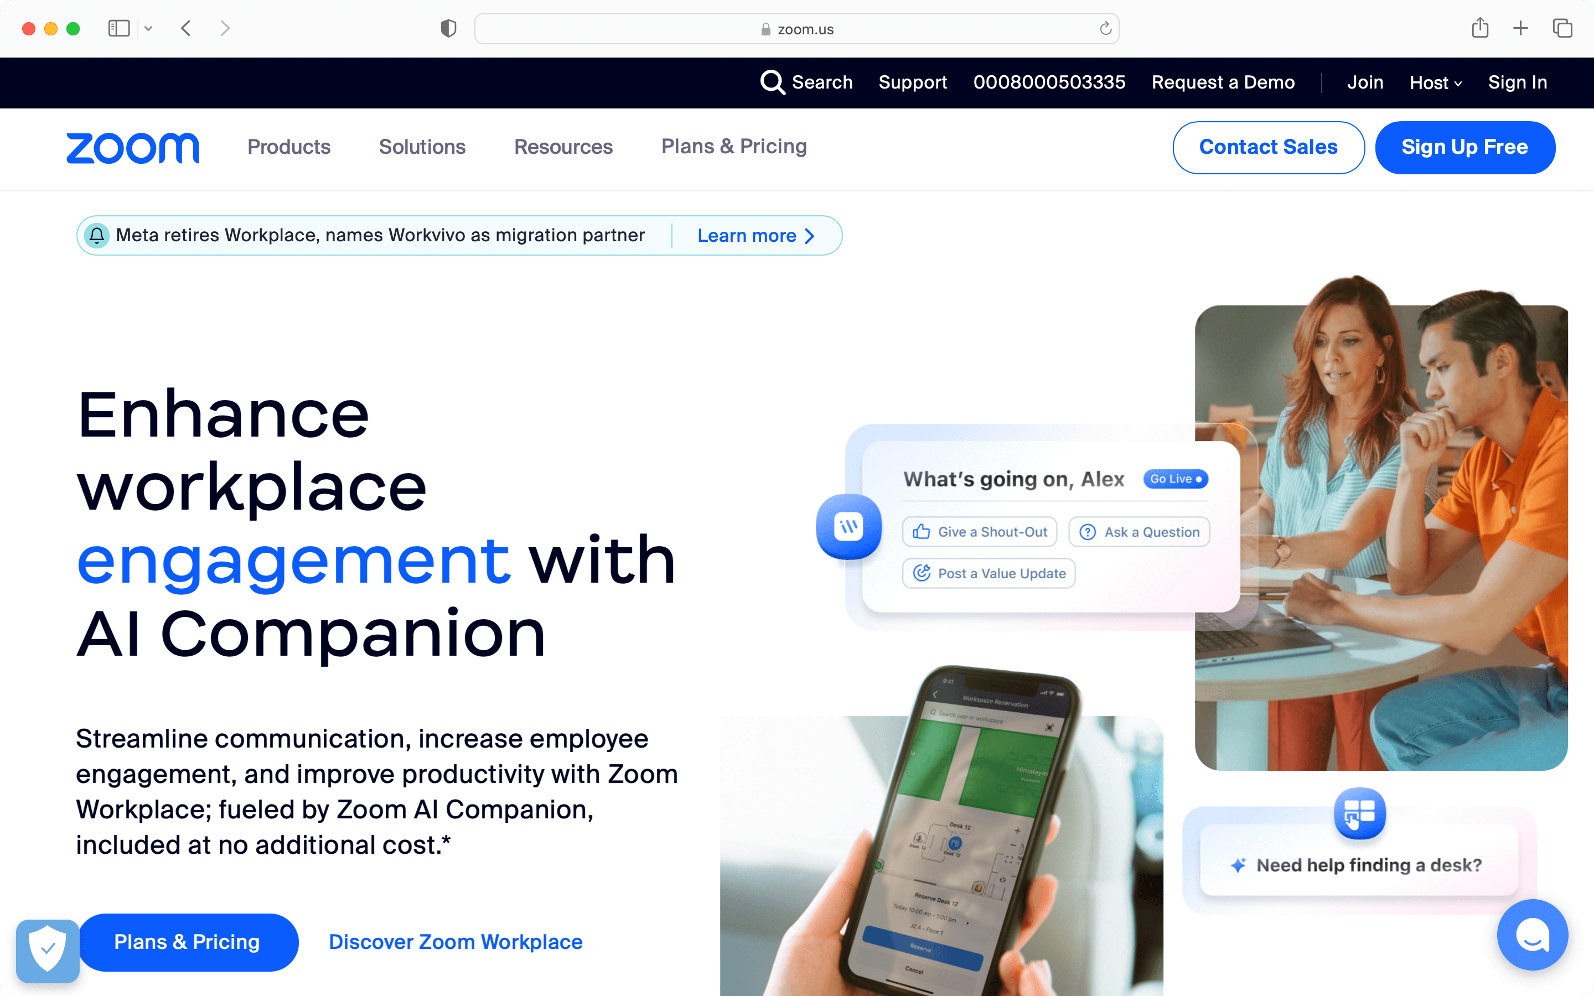The image size is (1594, 996).
Task: Click the Workvivo app icon
Action: [x=848, y=526]
